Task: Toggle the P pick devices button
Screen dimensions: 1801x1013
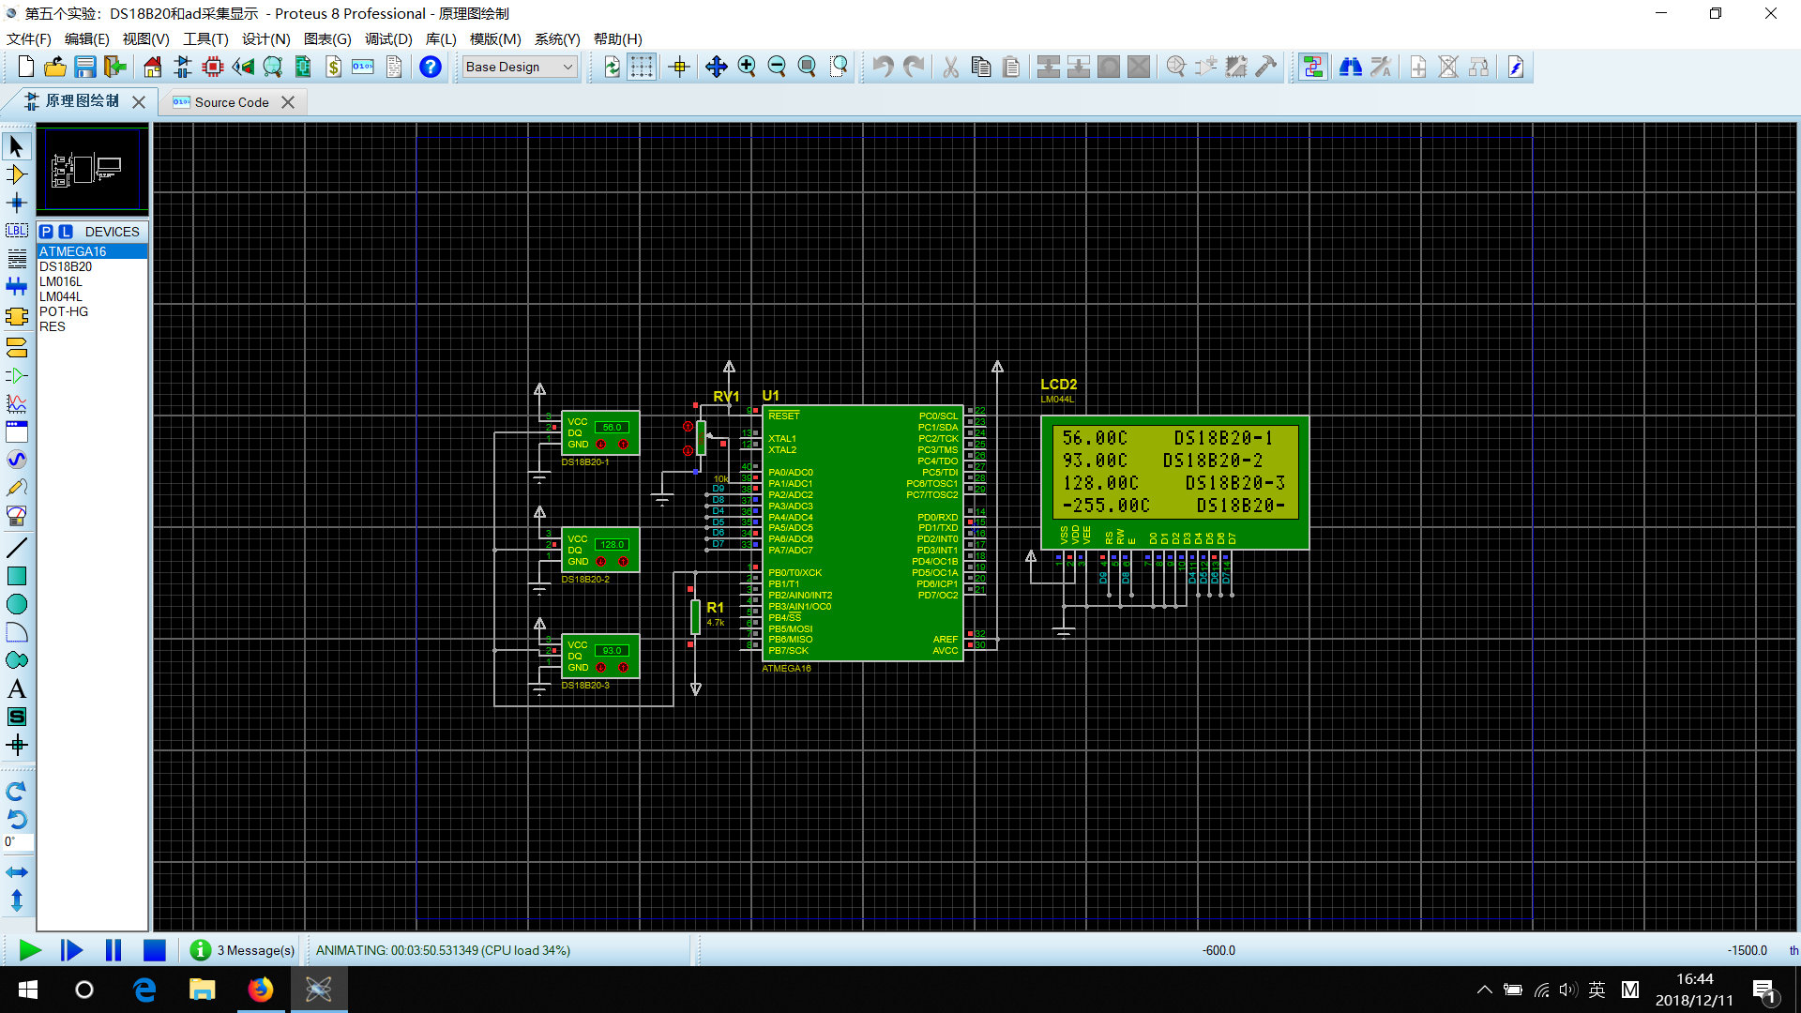Action: (46, 232)
